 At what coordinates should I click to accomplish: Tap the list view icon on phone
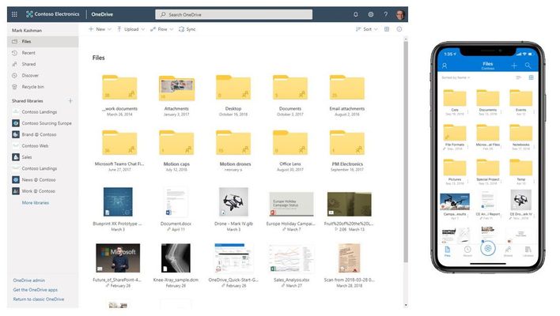(x=519, y=77)
